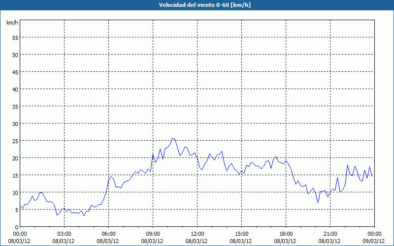Click the 5 value on the y-axis

pos(16,210)
